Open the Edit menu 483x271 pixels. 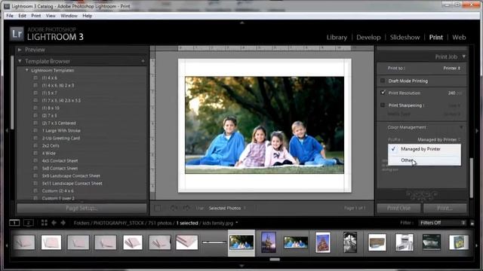(x=22, y=16)
